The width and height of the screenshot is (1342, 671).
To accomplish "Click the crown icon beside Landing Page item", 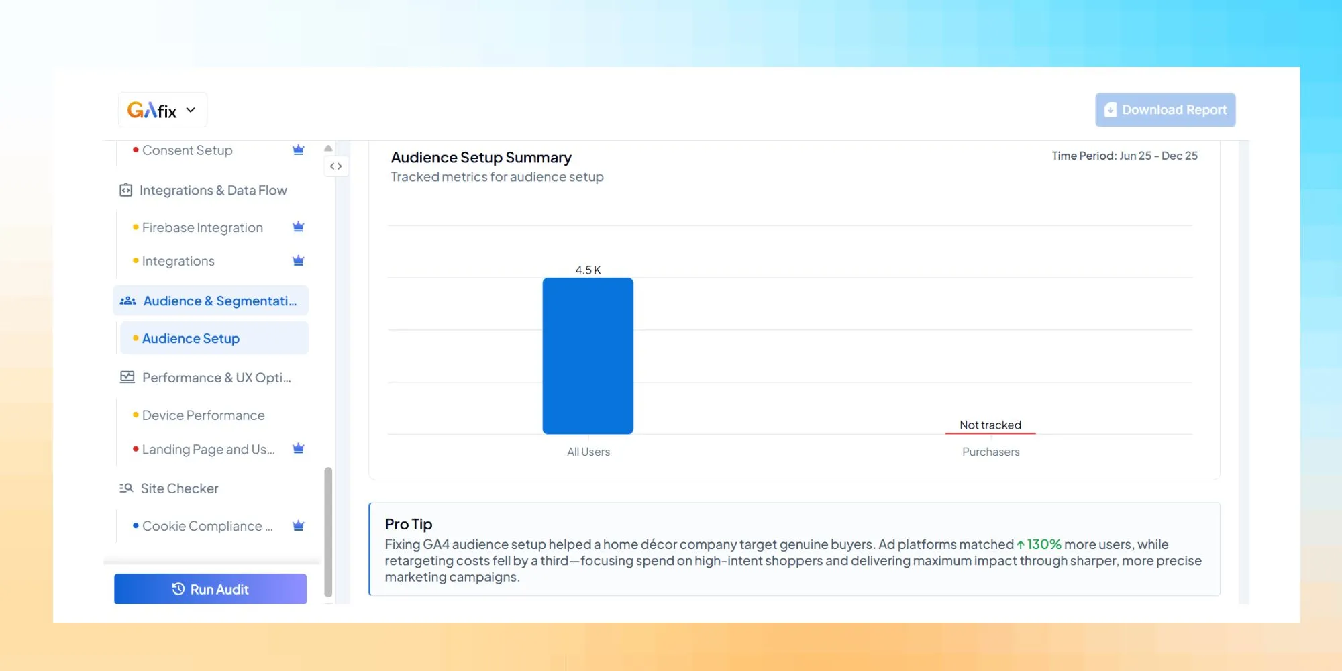I will tap(298, 448).
